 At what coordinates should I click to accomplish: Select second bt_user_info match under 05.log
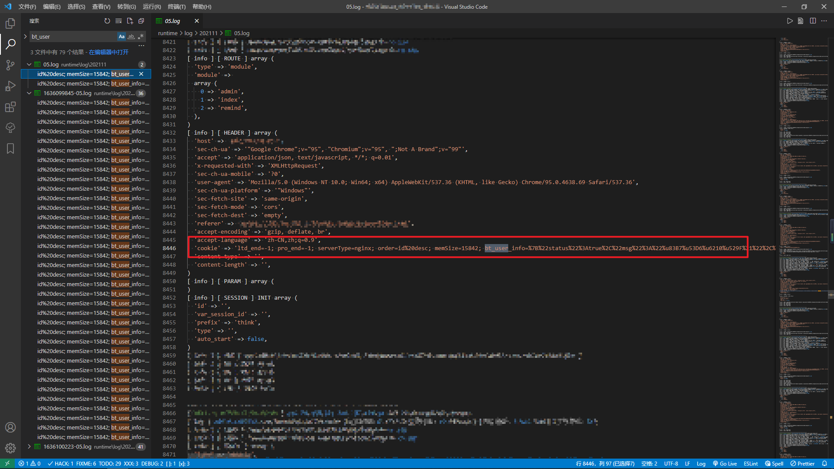93,83
